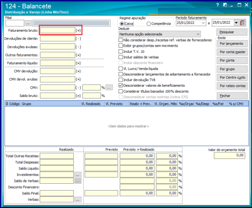Open the calendar icon beside period dates
This screenshot has width=252, height=208.
pos(242,23)
